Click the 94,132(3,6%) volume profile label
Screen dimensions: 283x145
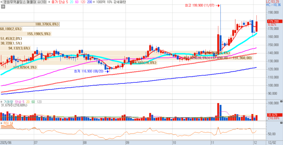(x=19, y=48)
